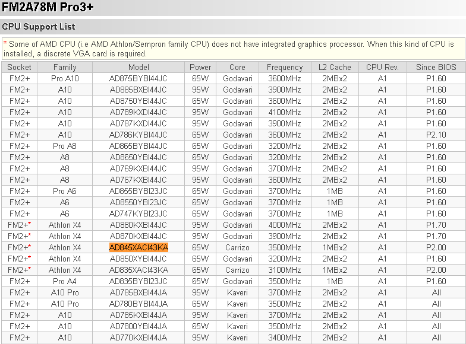The width and height of the screenshot is (466, 344).
Task: Click model cell AD835XACI43KA
Action: click(138, 270)
